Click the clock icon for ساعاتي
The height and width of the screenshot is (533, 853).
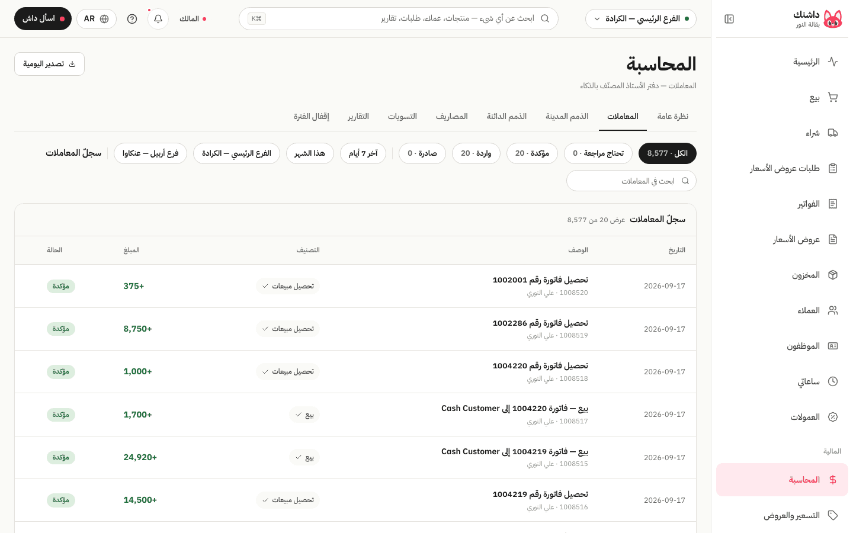(x=833, y=381)
